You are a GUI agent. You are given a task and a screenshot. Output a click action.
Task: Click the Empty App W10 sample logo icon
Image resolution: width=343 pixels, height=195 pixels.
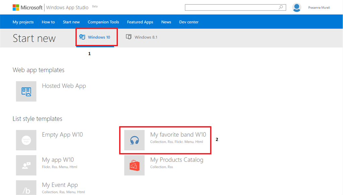[x=26, y=140]
